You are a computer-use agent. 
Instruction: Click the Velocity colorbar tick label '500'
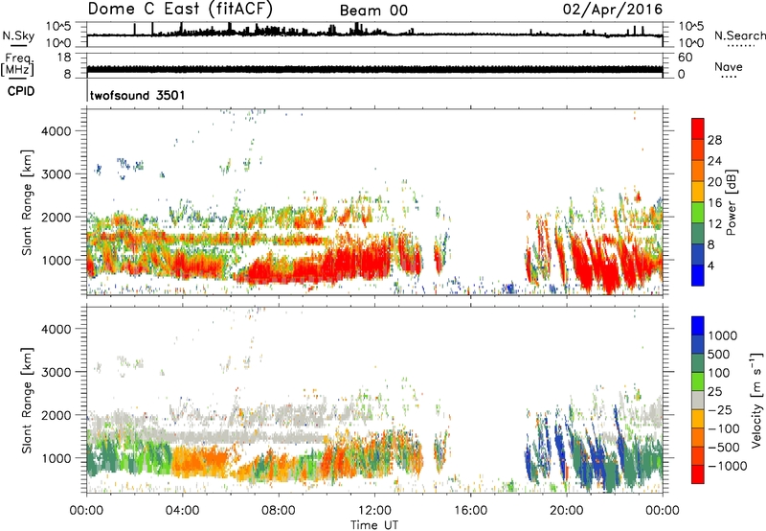click(x=721, y=354)
